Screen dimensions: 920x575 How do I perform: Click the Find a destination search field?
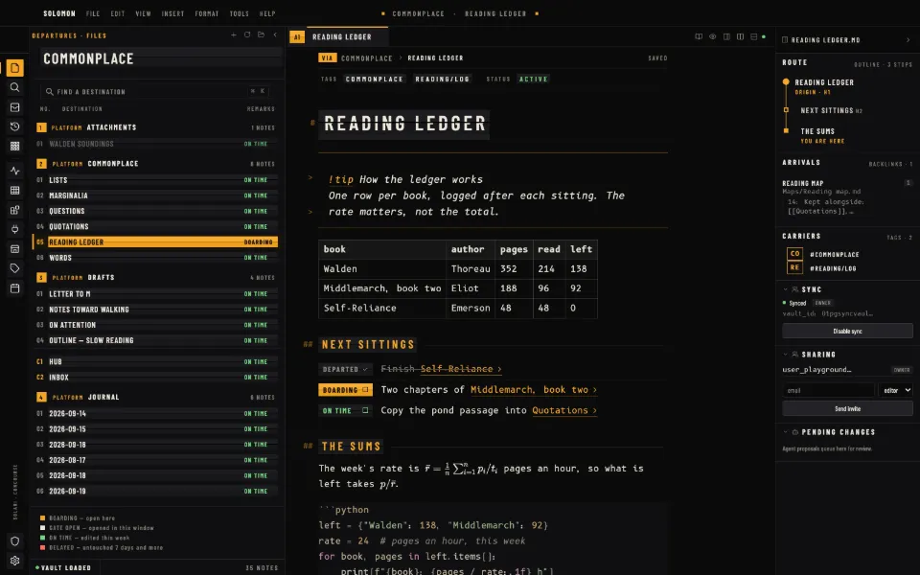[x=155, y=92]
